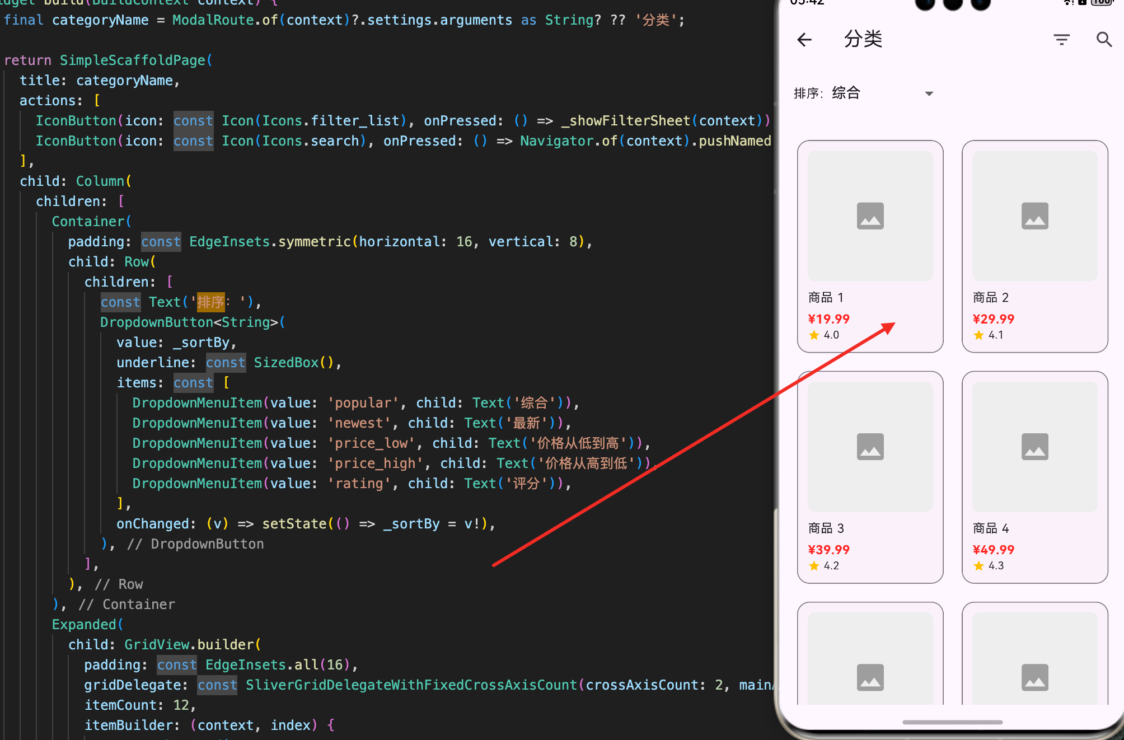
Task: Open the 商品 3 product card
Action: click(870, 477)
